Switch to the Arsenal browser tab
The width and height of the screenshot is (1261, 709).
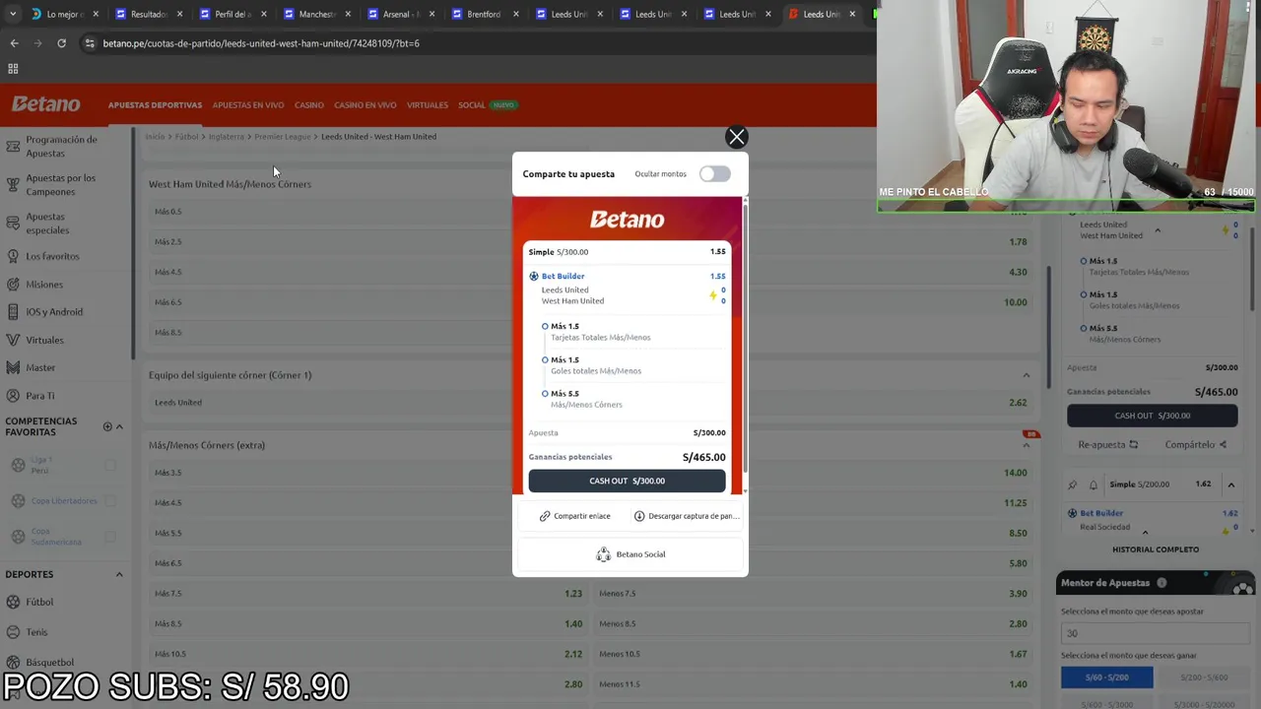point(401,14)
